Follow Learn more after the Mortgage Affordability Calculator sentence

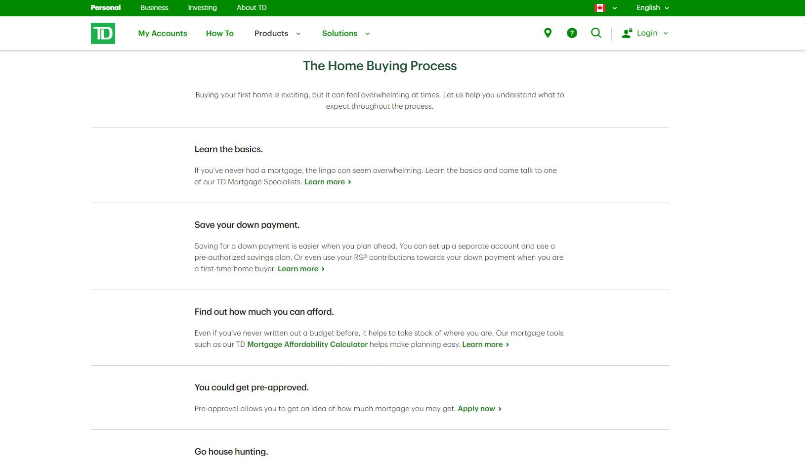coord(485,344)
